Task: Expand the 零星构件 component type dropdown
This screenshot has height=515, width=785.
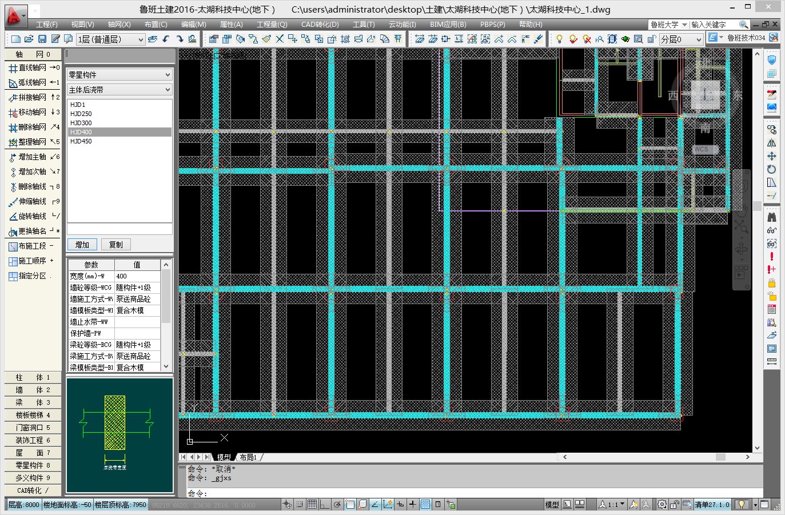Action: click(x=119, y=75)
